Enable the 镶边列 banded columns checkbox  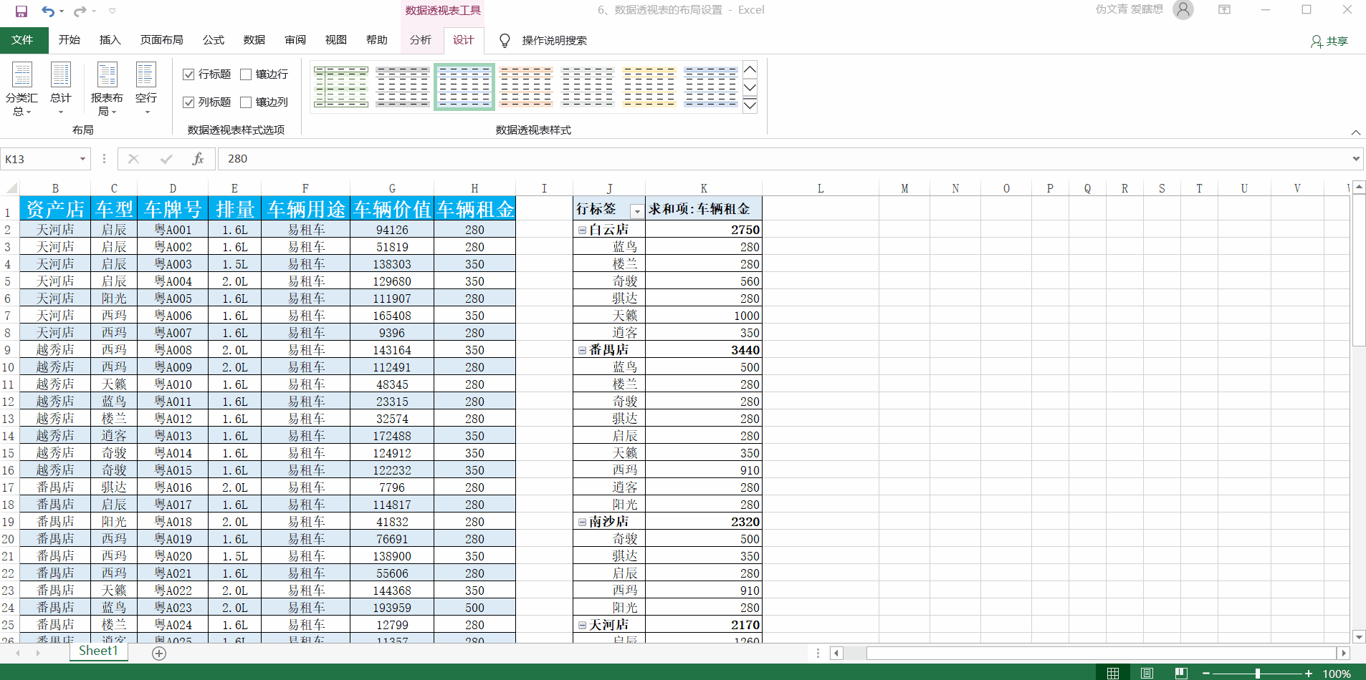click(x=246, y=102)
